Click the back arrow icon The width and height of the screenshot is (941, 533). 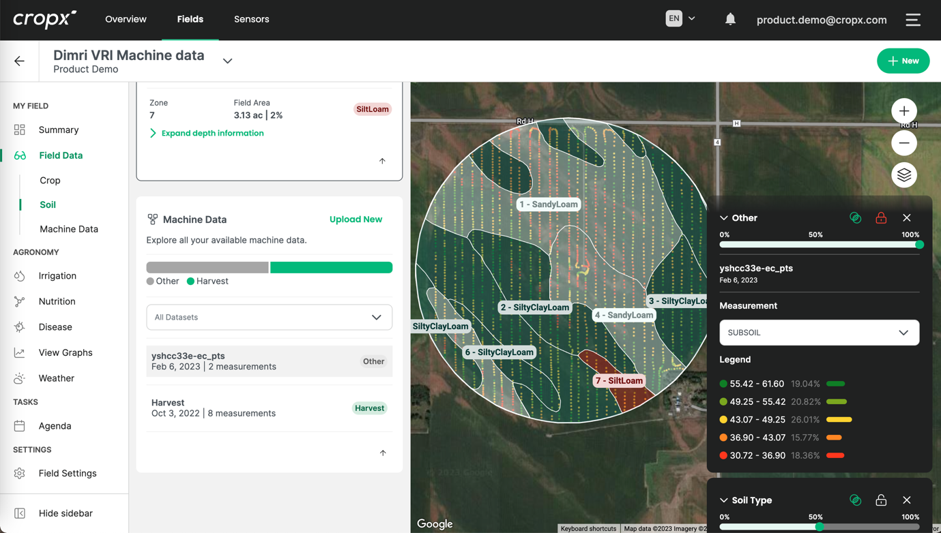[19, 61]
